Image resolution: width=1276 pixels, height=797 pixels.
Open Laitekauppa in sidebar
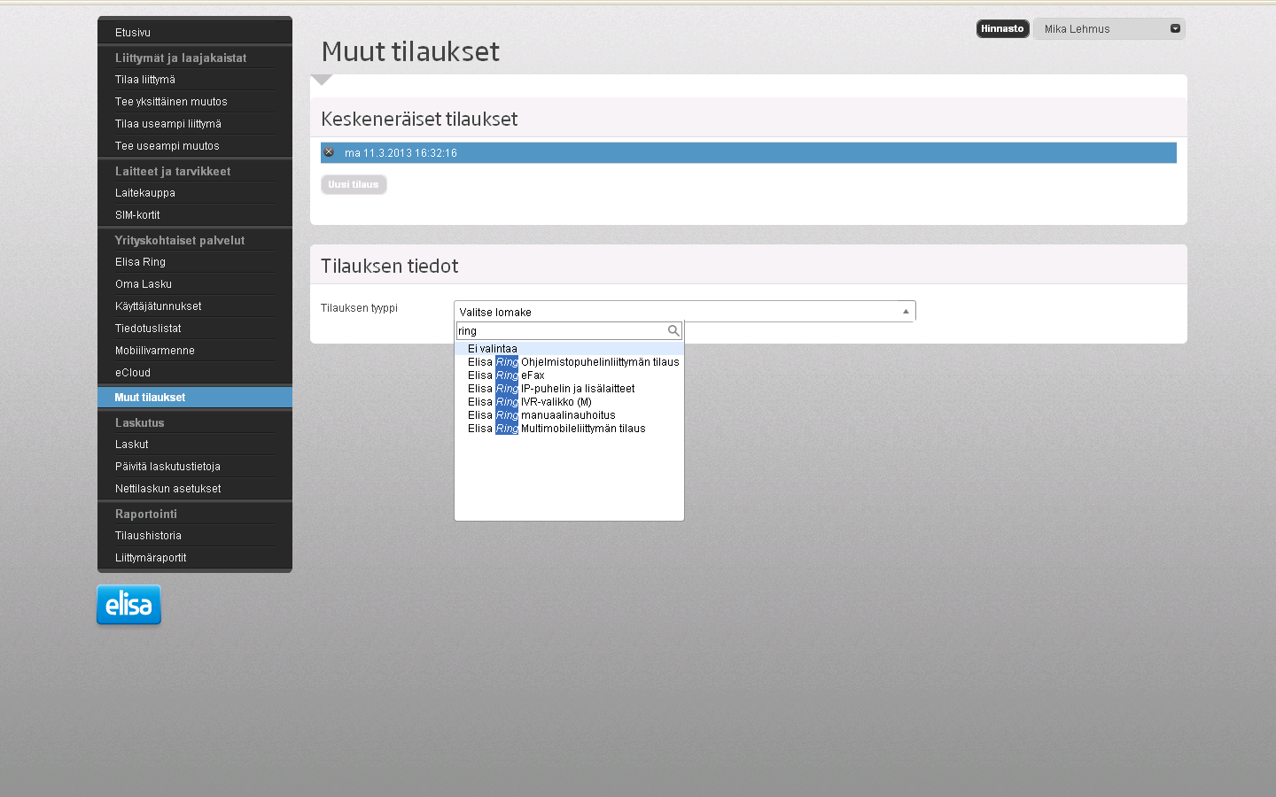pyautogui.click(x=145, y=193)
